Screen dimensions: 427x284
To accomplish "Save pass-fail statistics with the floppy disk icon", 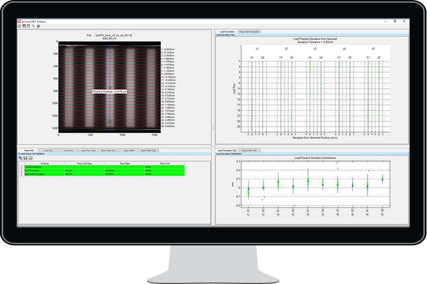I will 25,158.
